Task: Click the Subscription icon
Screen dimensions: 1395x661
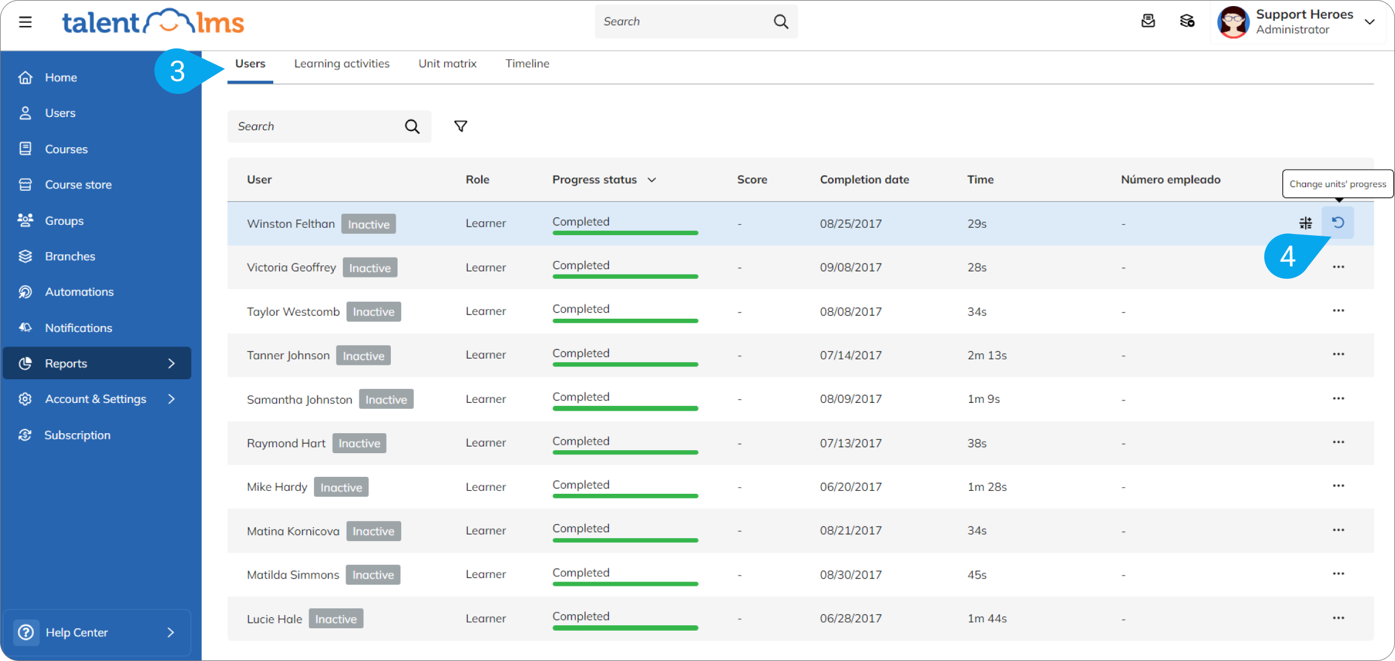Action: tap(25, 435)
